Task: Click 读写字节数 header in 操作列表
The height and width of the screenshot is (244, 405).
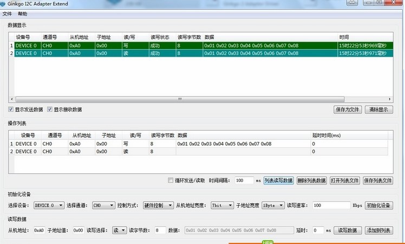Action: pos(162,135)
